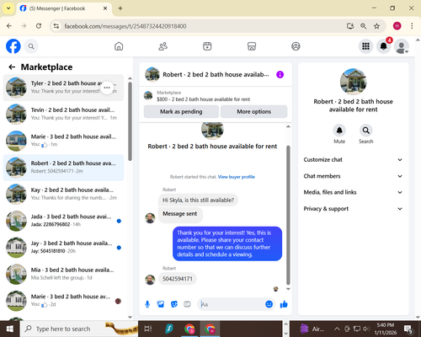Open the Windows action center notifications icon
Viewport: 421px width, 337px height.
(x=408, y=329)
